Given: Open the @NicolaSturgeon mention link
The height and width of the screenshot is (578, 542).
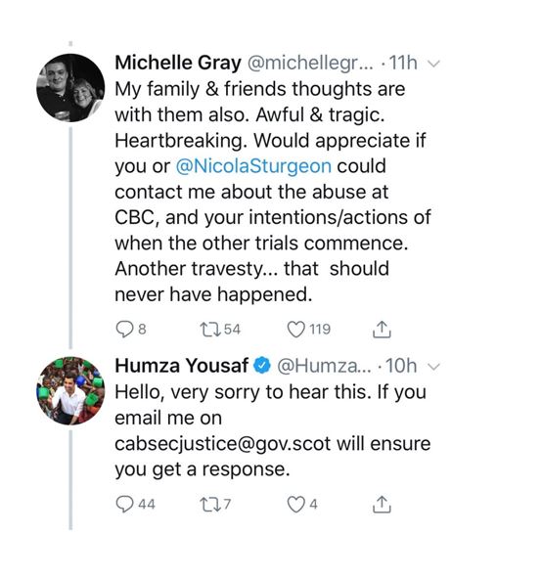Looking at the screenshot, I should [x=253, y=166].
